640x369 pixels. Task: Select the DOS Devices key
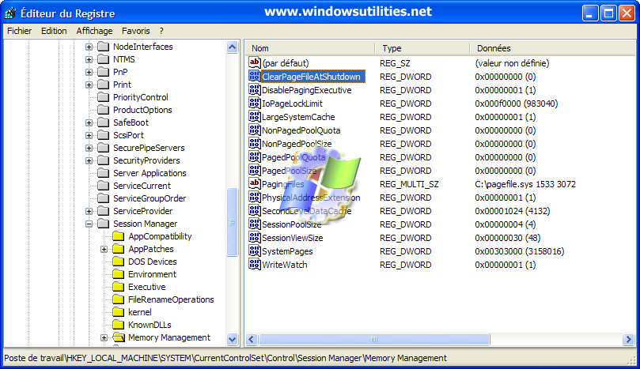click(152, 262)
